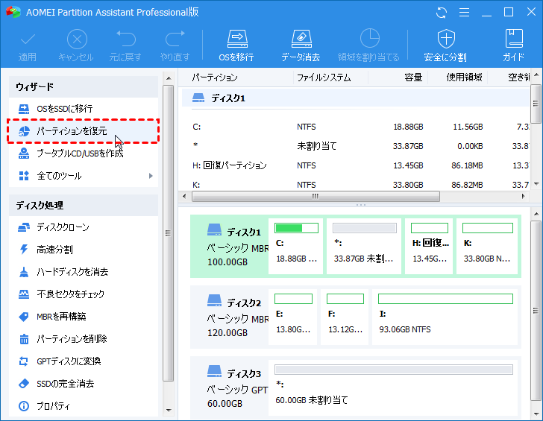Open the データ消去 tool
Viewport: 543px width, 421px height.
(x=301, y=46)
